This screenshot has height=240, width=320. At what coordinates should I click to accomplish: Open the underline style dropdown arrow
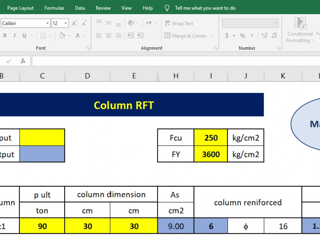(x=32, y=36)
